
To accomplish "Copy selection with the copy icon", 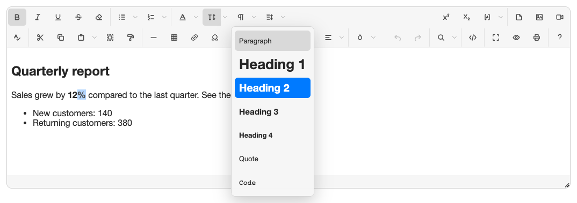I will click(61, 37).
